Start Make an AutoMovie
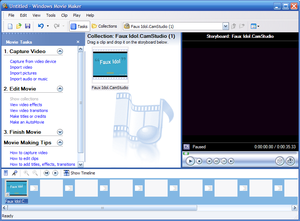Image resolution: width=300 pixels, height=221 pixels. click(x=27, y=122)
